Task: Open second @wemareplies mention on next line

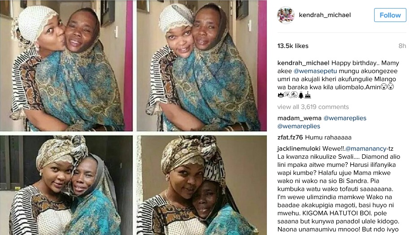Action: (299, 126)
